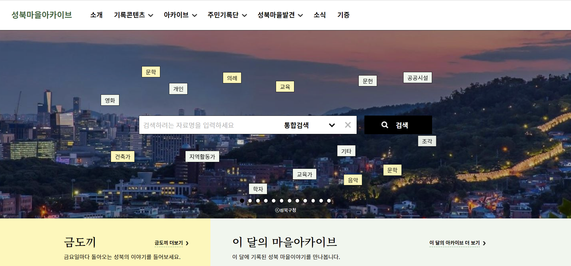Select the 공공시설 keyword tag
Viewport: 571px width, 266px height.
(x=417, y=78)
